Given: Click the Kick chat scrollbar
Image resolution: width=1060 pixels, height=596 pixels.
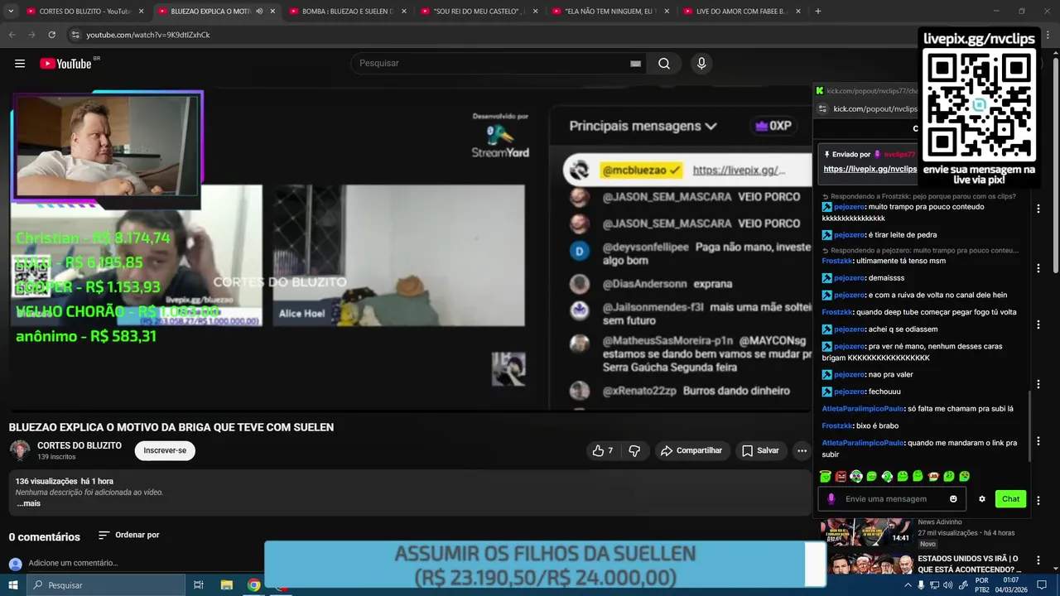Looking at the screenshot, I should coord(1029,425).
